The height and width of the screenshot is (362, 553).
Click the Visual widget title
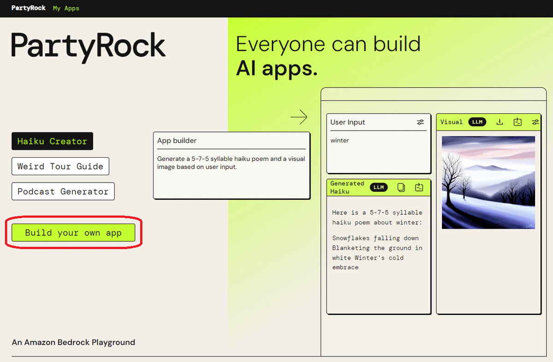(x=451, y=122)
